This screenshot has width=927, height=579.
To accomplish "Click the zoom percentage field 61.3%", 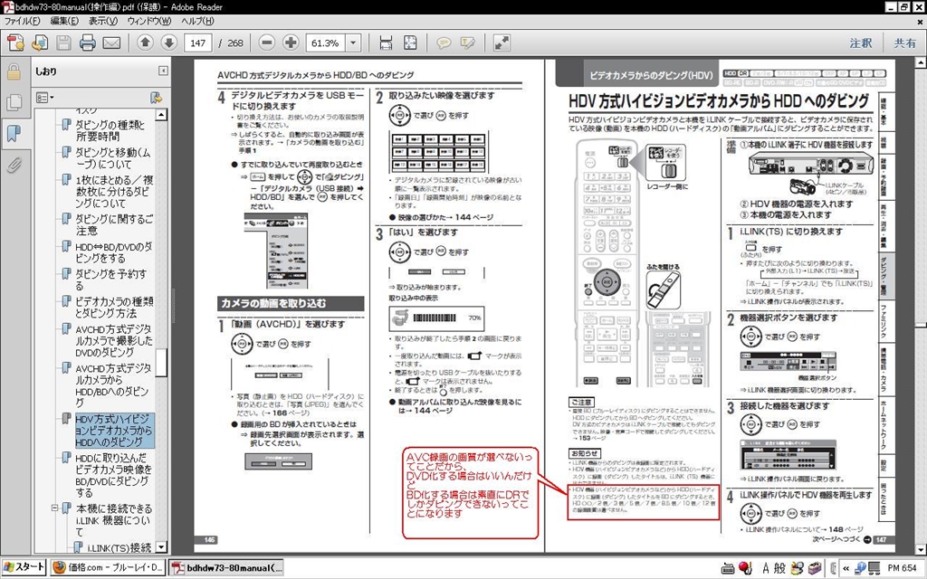I will [326, 43].
